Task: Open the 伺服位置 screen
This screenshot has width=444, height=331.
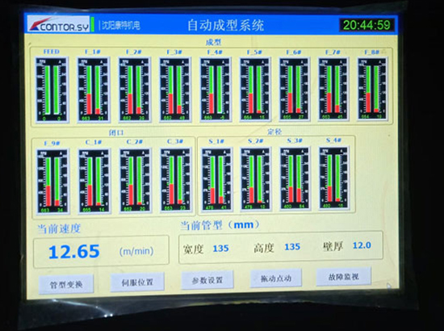Action: [x=137, y=282]
